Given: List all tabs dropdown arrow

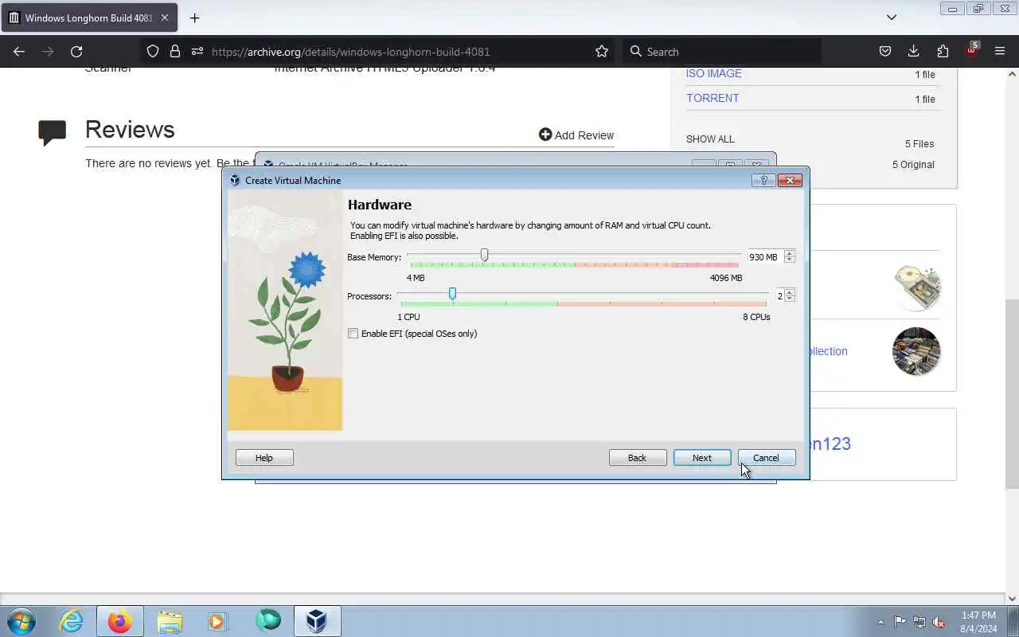Looking at the screenshot, I should point(892,18).
